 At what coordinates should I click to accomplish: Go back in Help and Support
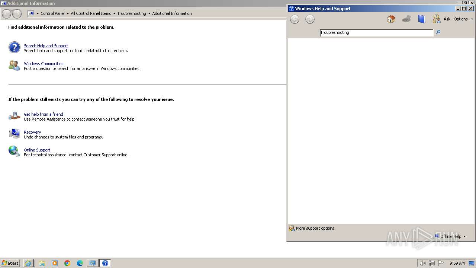[x=295, y=19]
